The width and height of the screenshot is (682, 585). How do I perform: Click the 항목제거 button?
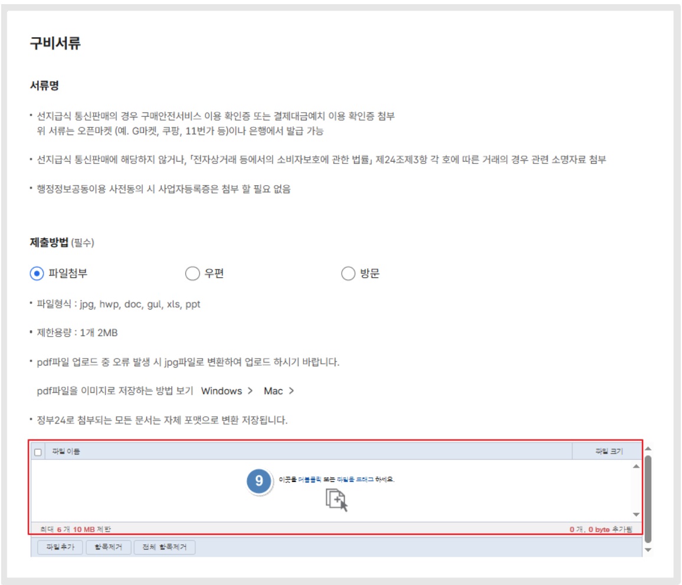click(x=109, y=547)
